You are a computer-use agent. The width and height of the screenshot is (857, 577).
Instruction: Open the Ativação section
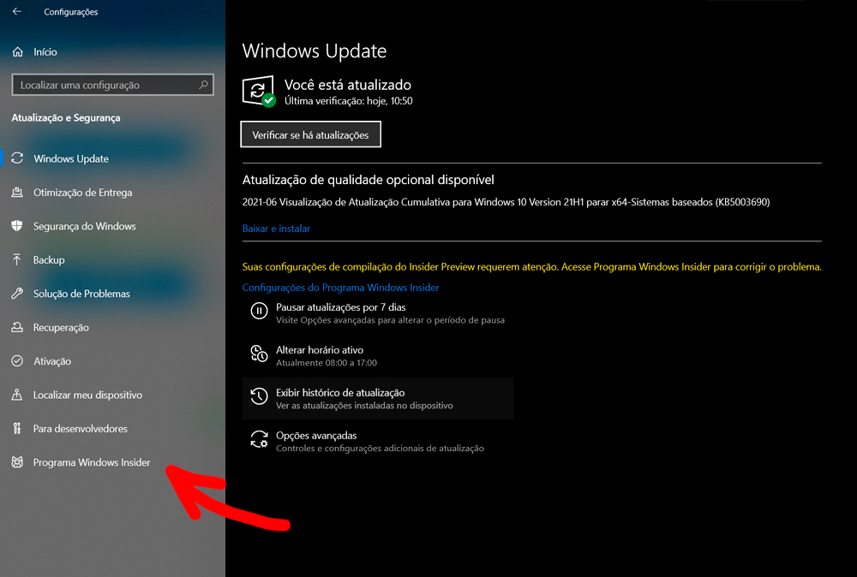click(52, 361)
